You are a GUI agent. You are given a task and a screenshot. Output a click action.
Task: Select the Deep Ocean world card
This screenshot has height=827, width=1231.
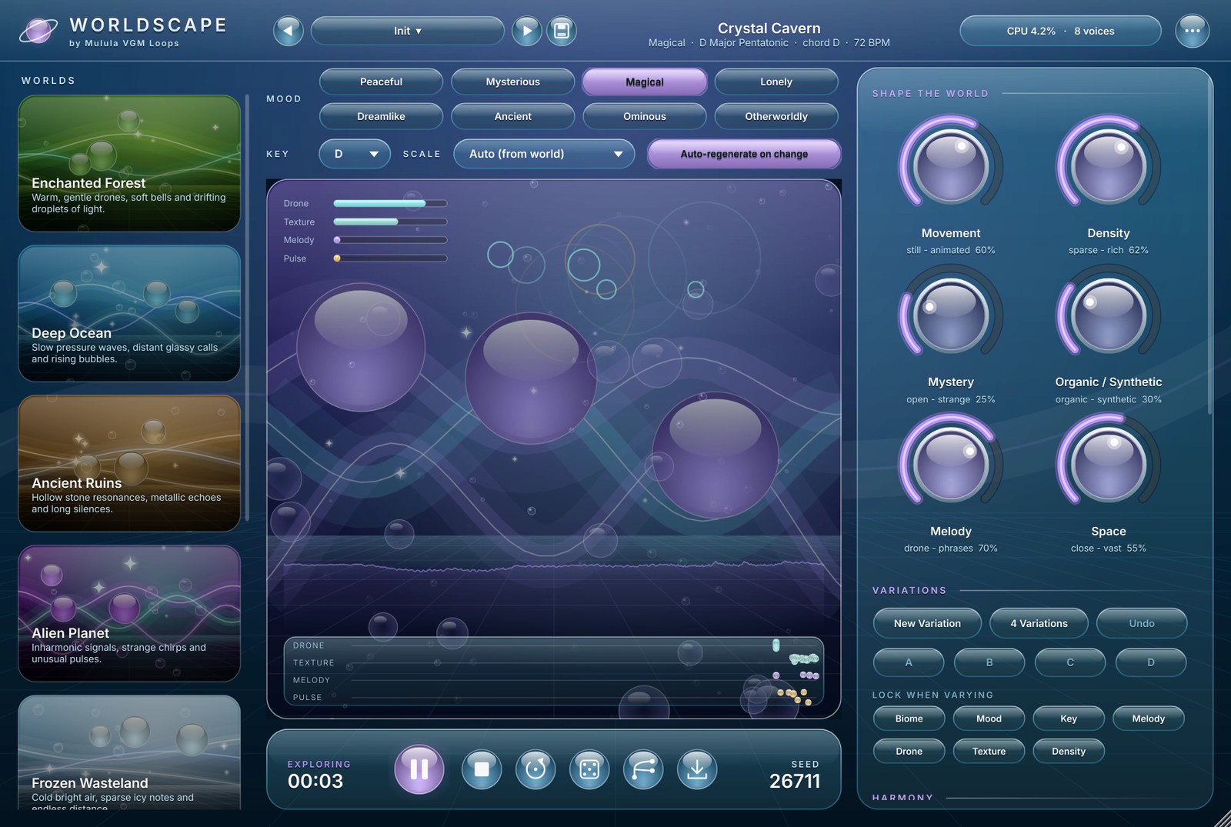(129, 313)
